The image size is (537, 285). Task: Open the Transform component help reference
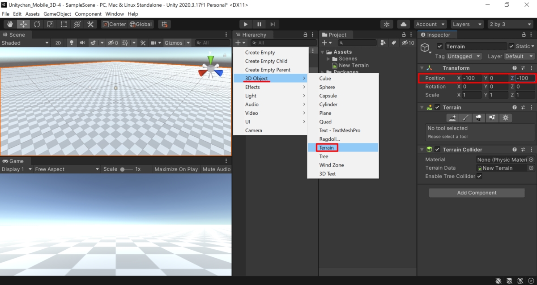[x=515, y=68]
